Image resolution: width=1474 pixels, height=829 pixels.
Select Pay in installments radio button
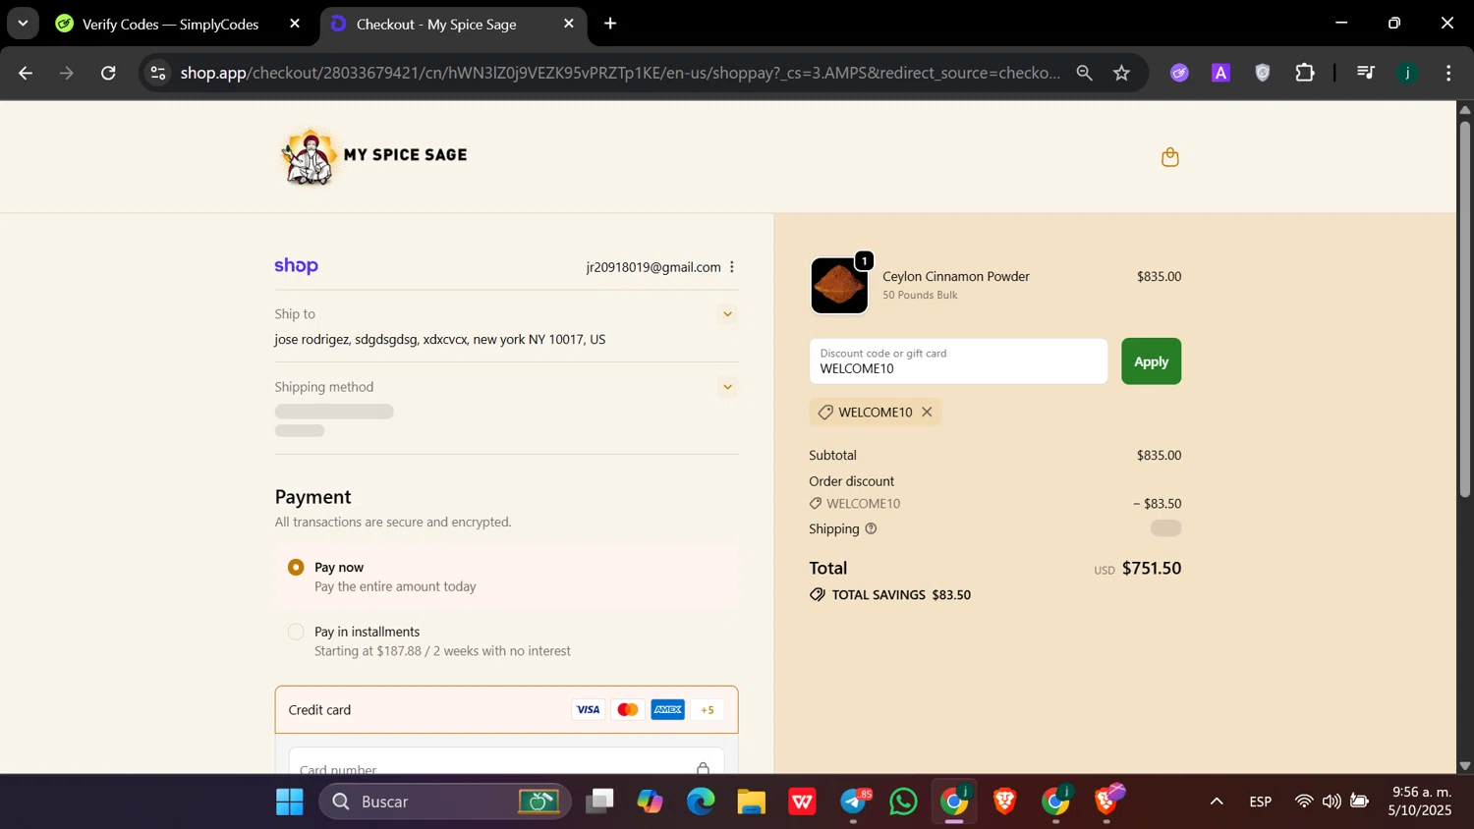pos(296,632)
